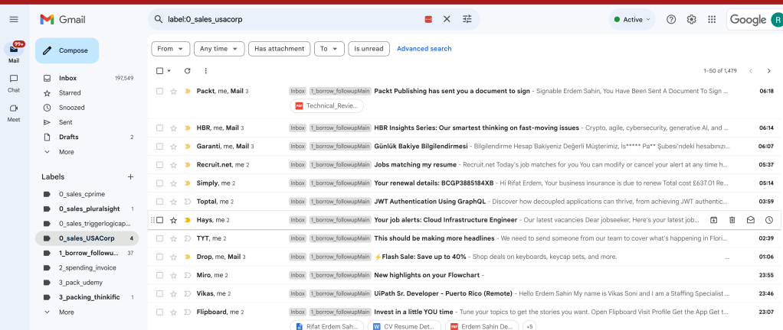Viewport: 783px width, 330px height.
Task: Toggle importance marker on Toptal email
Action: click(188, 202)
